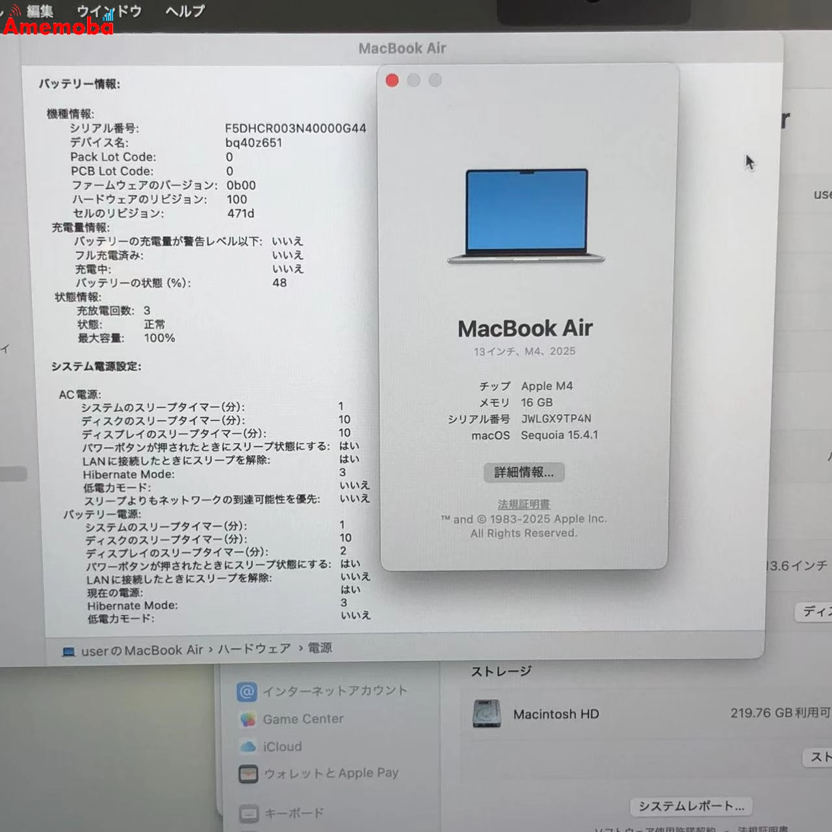This screenshot has width=832, height=832.
Task: Select 電源 in the breadcrumb path
Action: (x=320, y=649)
